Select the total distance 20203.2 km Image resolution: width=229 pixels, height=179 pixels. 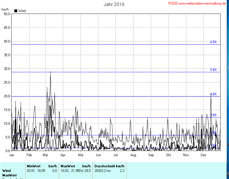pos(102,171)
